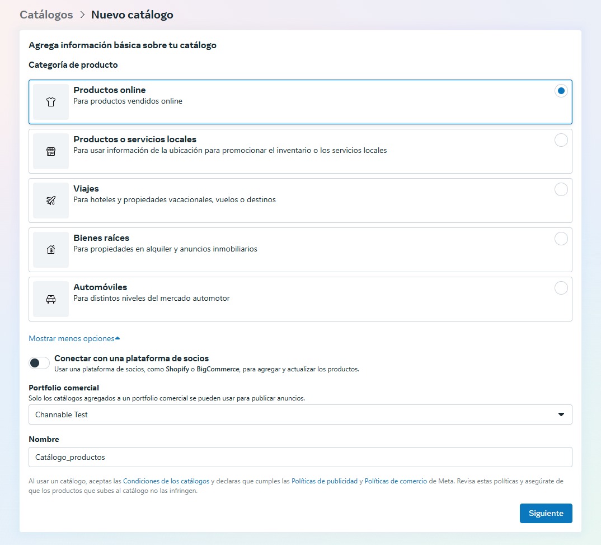Click the t-shirt icon for Productos online
The height and width of the screenshot is (545, 601).
50,101
